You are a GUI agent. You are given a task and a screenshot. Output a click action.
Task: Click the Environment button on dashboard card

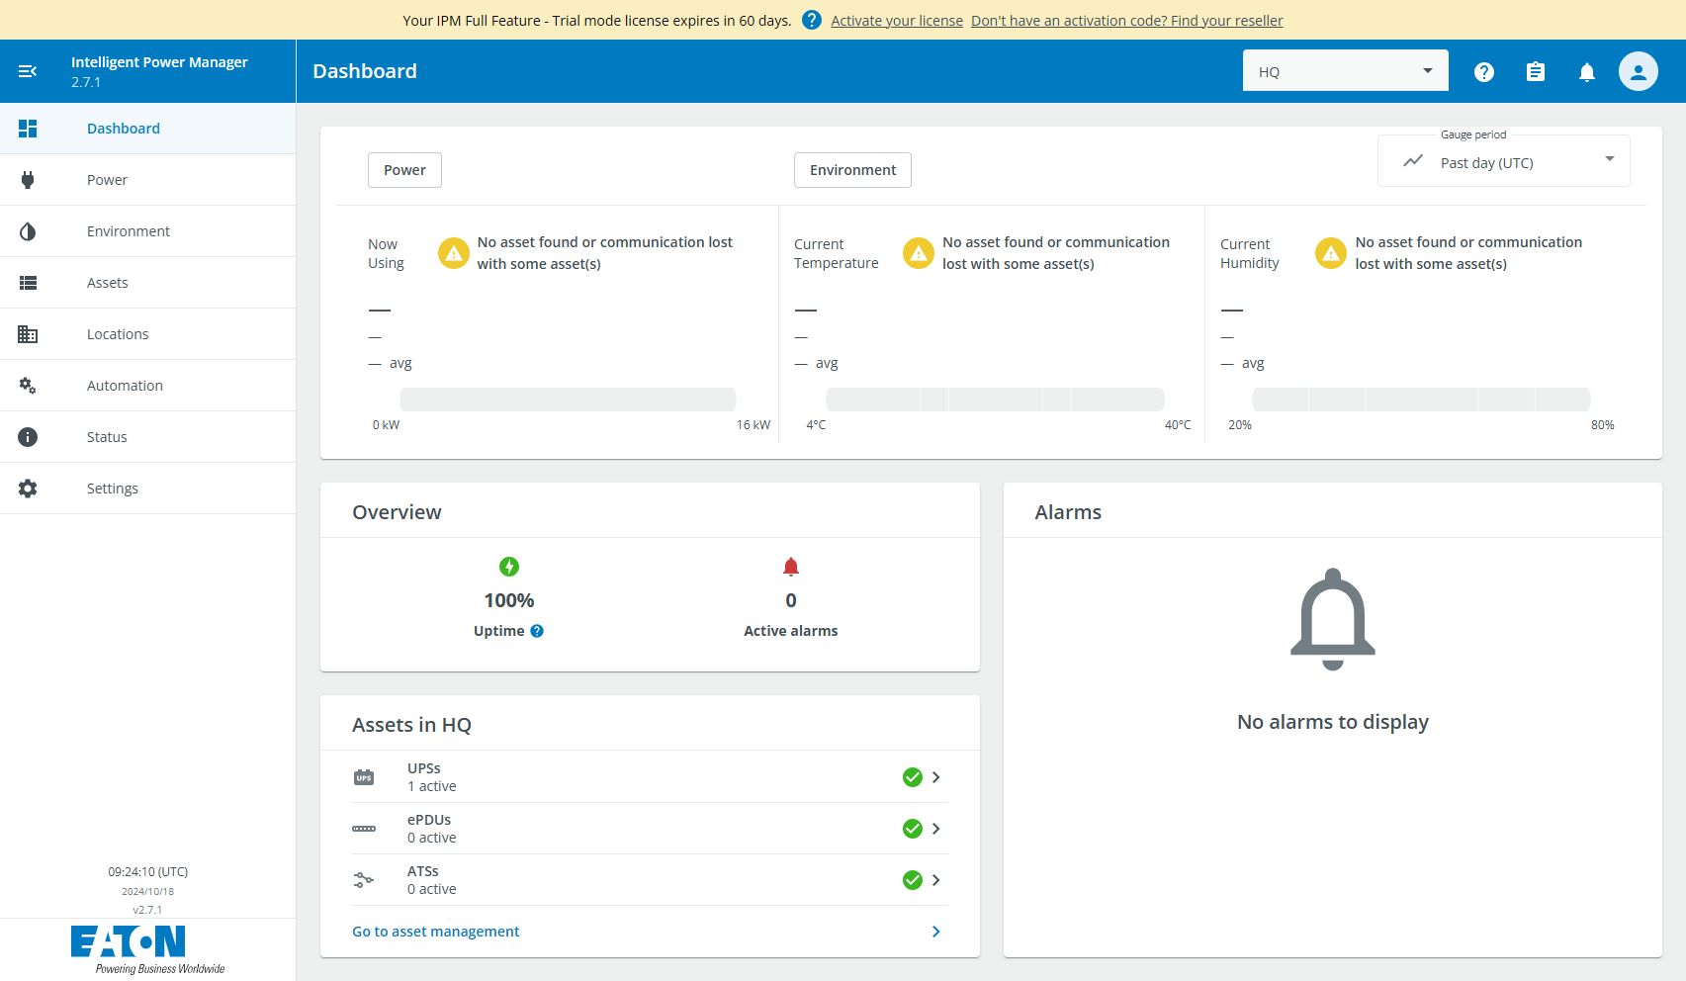pos(852,170)
